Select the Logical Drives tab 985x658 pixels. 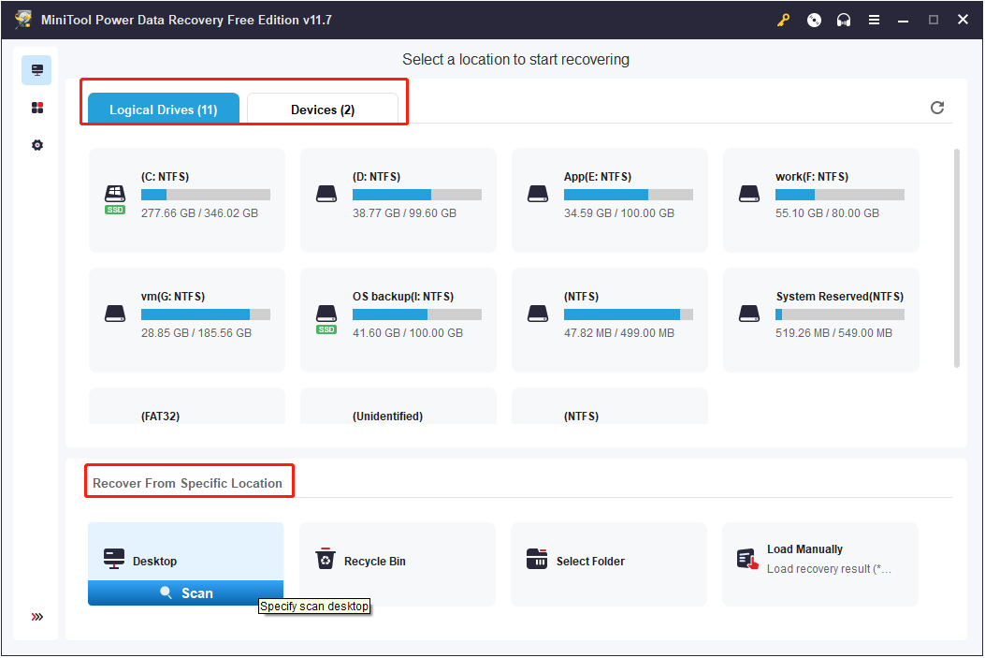pos(162,109)
